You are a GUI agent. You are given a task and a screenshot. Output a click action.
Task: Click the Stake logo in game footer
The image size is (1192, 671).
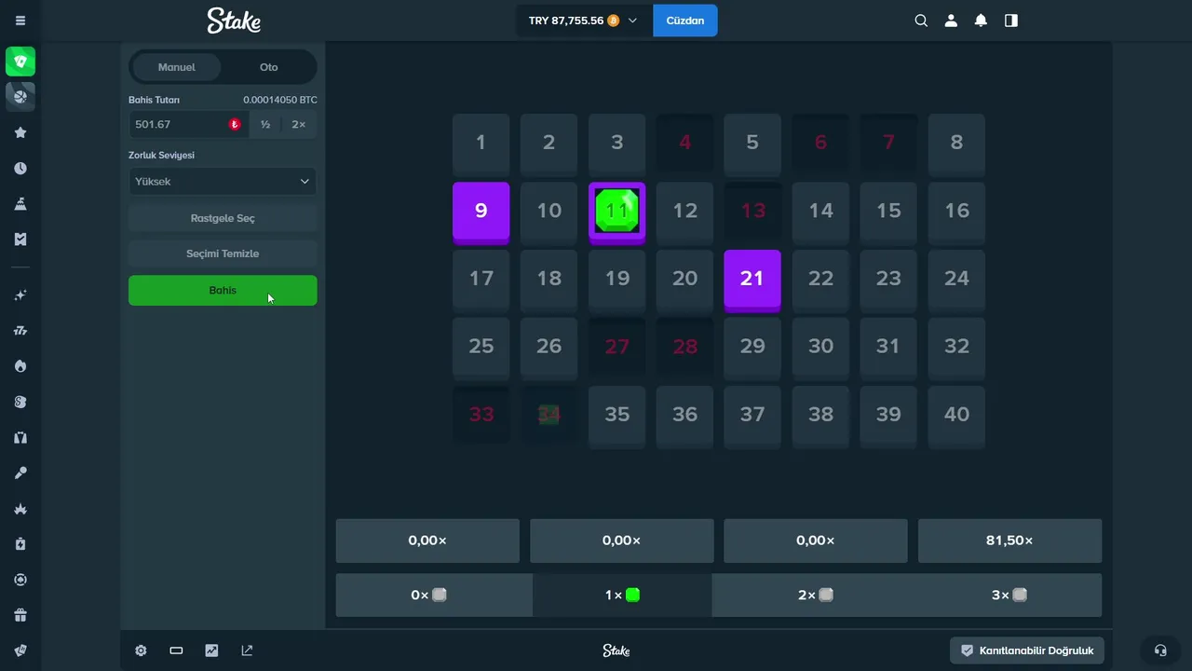point(616,650)
